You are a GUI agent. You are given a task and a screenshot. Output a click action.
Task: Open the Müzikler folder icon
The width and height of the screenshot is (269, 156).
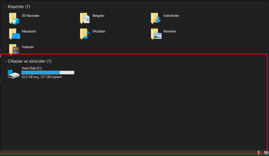(x=85, y=34)
